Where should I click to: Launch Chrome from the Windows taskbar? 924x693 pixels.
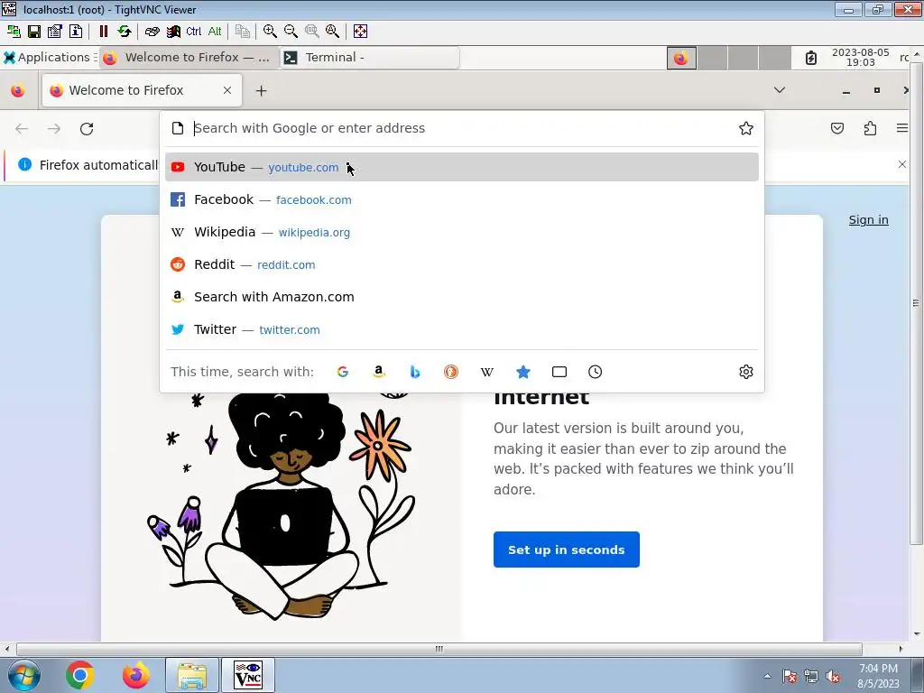click(80, 675)
